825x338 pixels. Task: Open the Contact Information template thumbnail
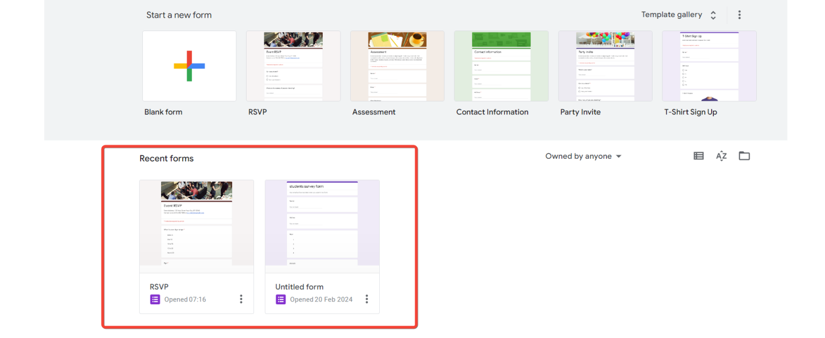click(x=501, y=66)
